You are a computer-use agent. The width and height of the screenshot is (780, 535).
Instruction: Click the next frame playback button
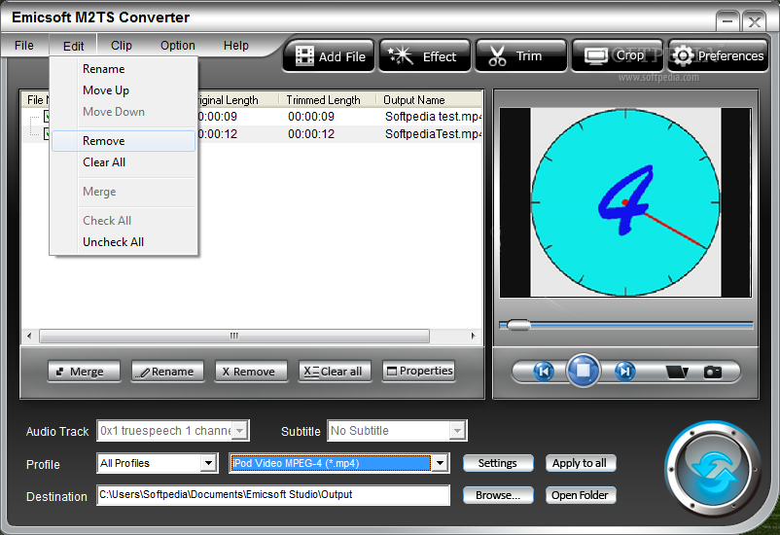[x=624, y=372]
